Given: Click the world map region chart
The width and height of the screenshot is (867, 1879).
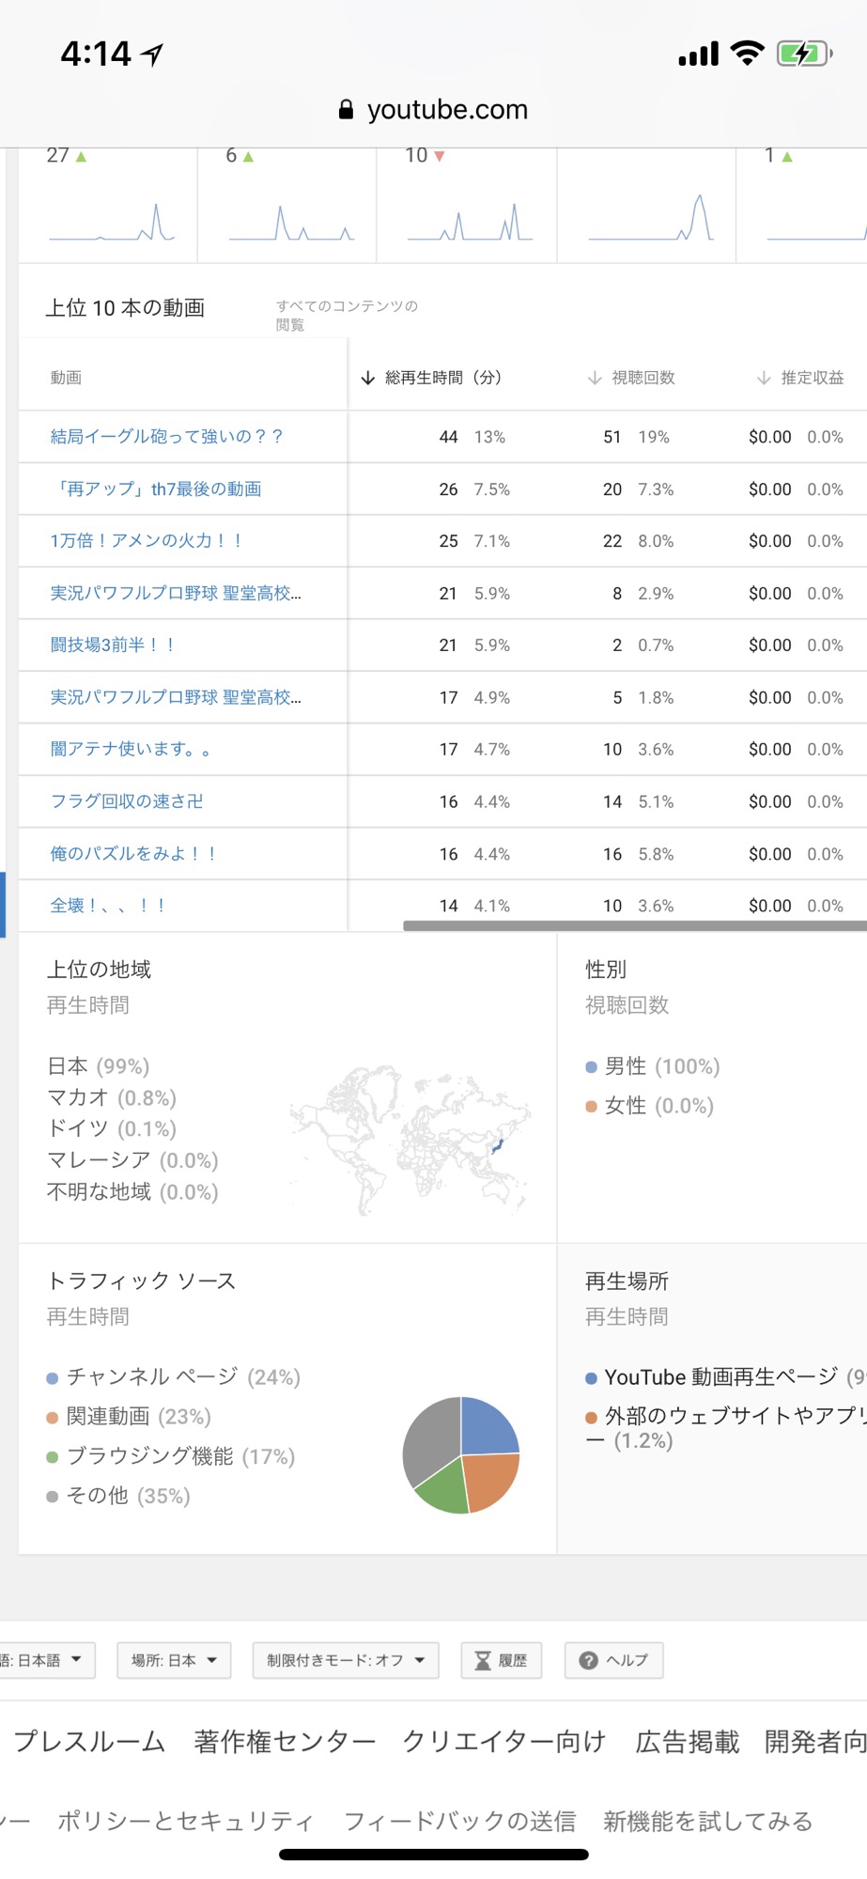Looking at the screenshot, I should [410, 1140].
